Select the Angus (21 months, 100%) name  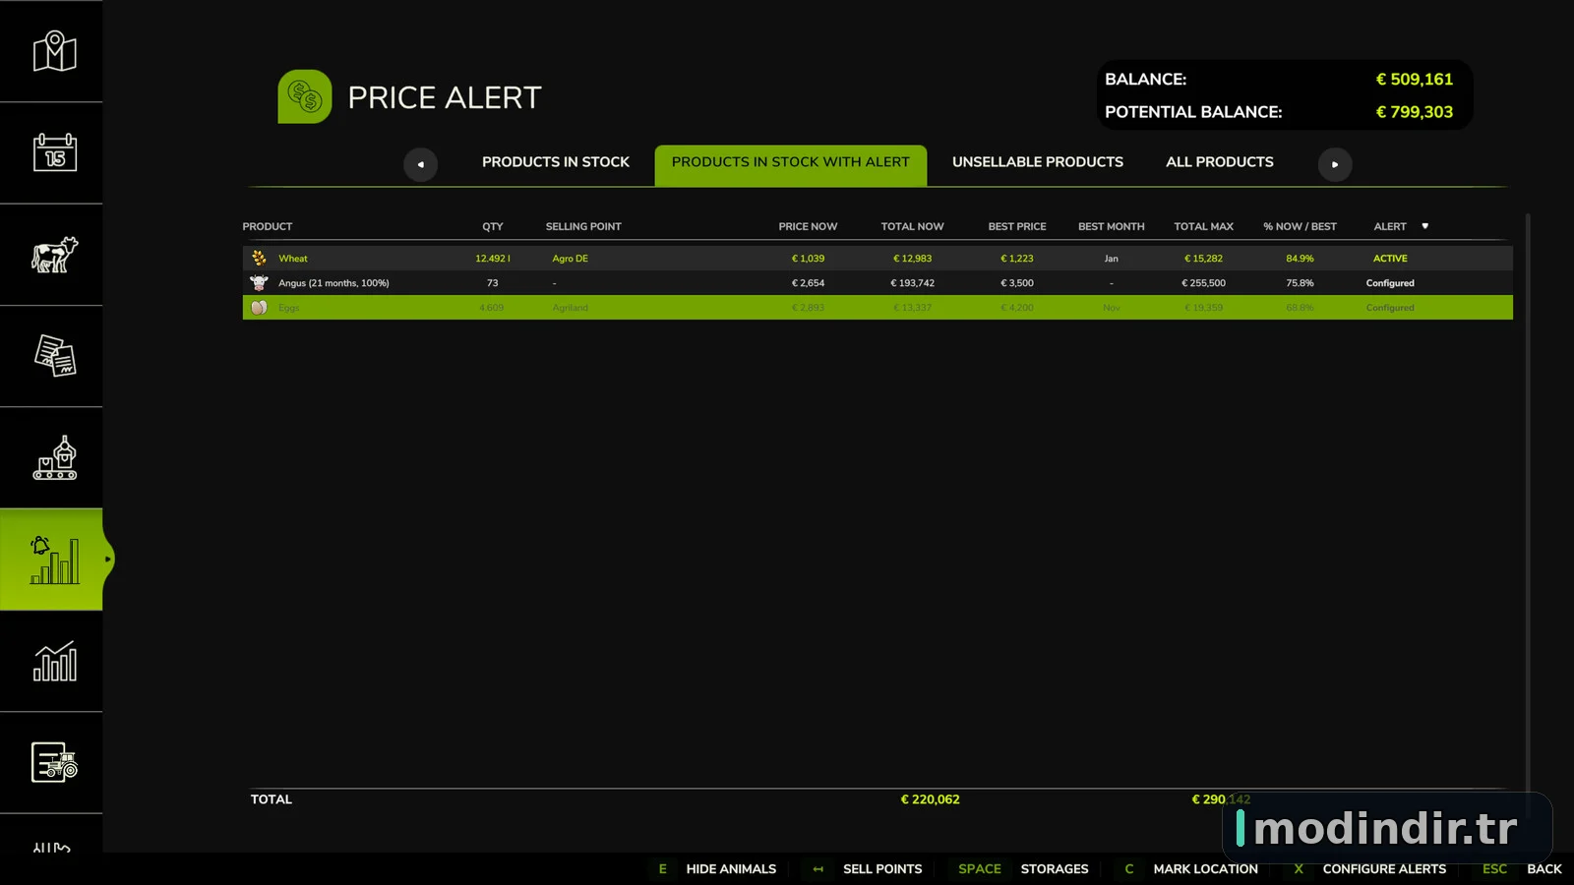point(333,283)
